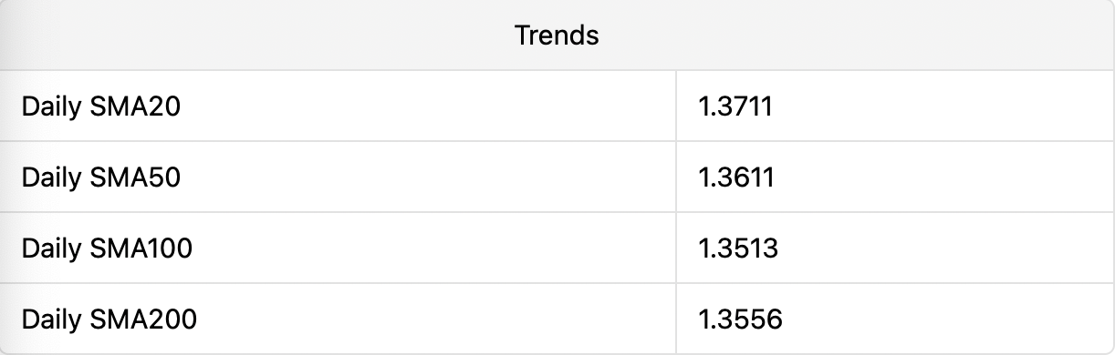
Task: Click the text SMA200 in last row
Action: point(143,319)
